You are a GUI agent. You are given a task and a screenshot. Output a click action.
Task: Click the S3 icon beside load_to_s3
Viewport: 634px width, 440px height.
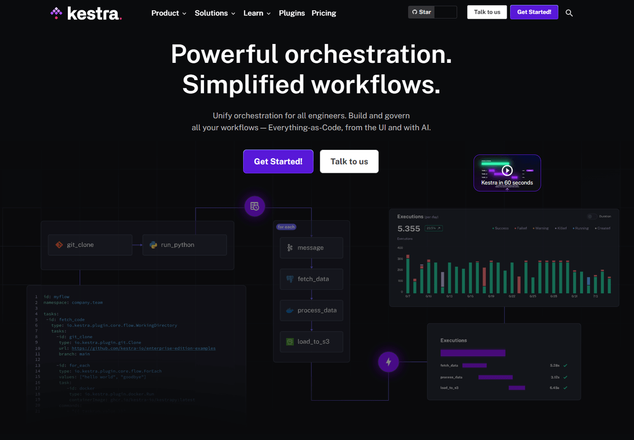pyautogui.click(x=290, y=342)
